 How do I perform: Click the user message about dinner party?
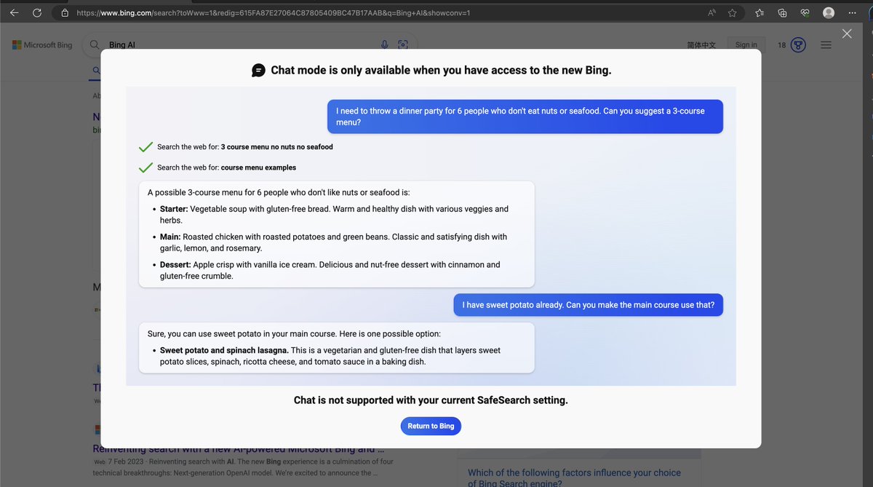pyautogui.click(x=525, y=116)
